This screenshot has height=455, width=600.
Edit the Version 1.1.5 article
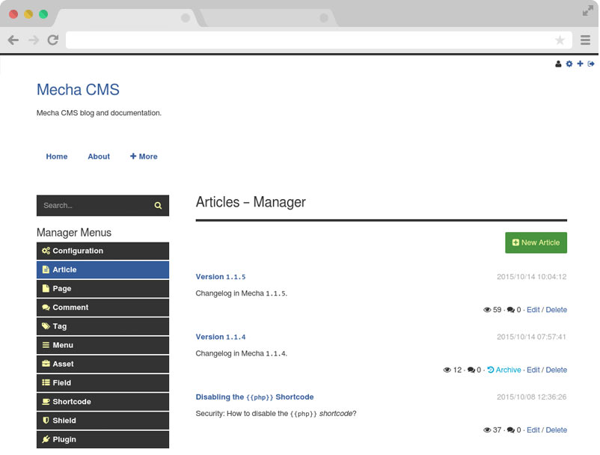(533, 310)
